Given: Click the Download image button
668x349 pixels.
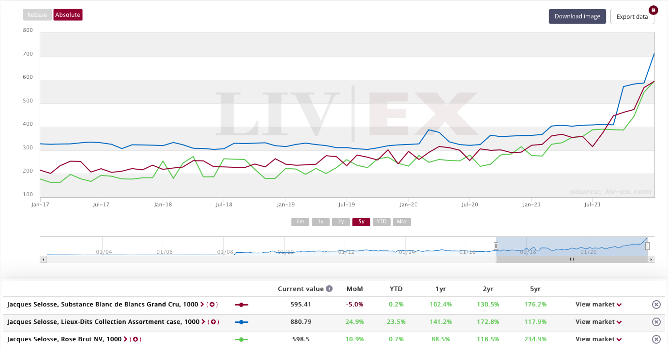Looking at the screenshot, I should [577, 16].
